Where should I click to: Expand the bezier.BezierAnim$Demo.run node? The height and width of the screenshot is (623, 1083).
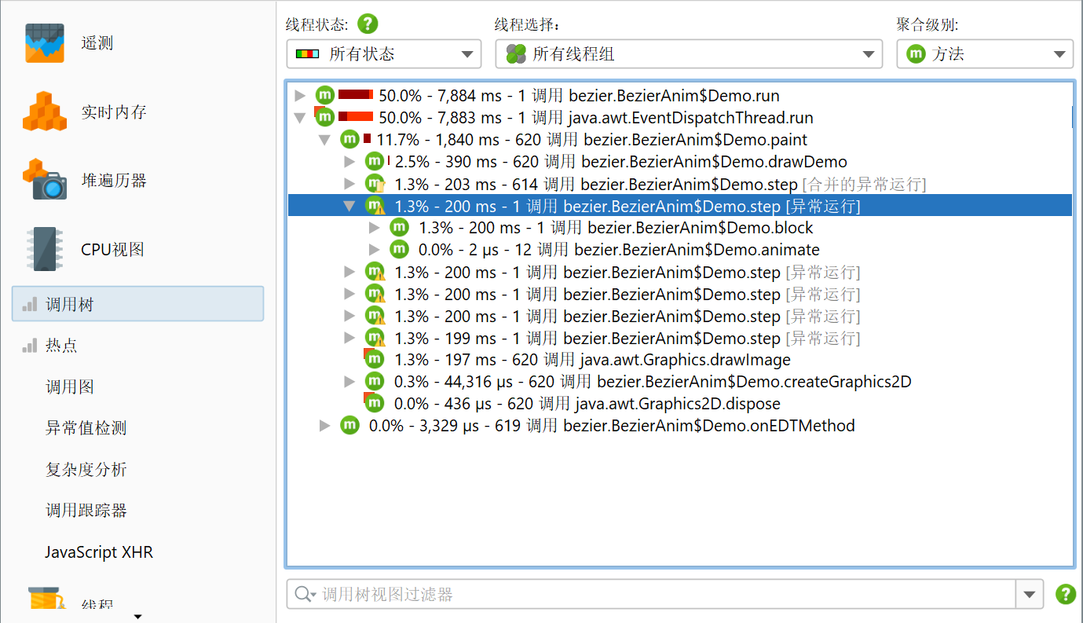click(299, 96)
